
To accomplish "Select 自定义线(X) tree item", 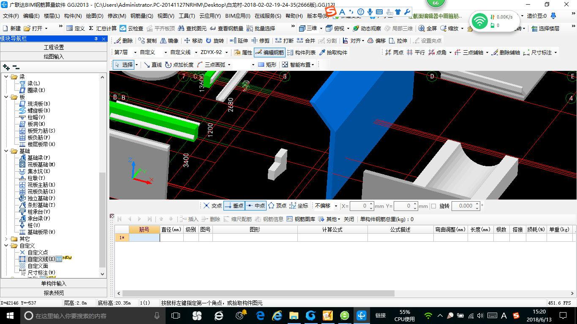I will (x=41, y=259).
